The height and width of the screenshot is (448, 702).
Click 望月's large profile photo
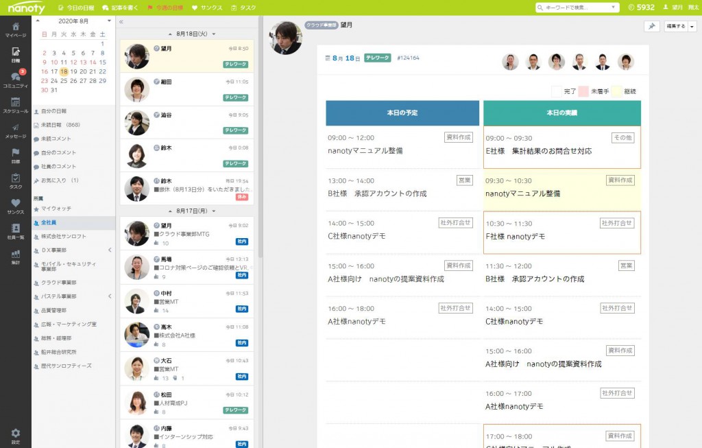point(285,38)
